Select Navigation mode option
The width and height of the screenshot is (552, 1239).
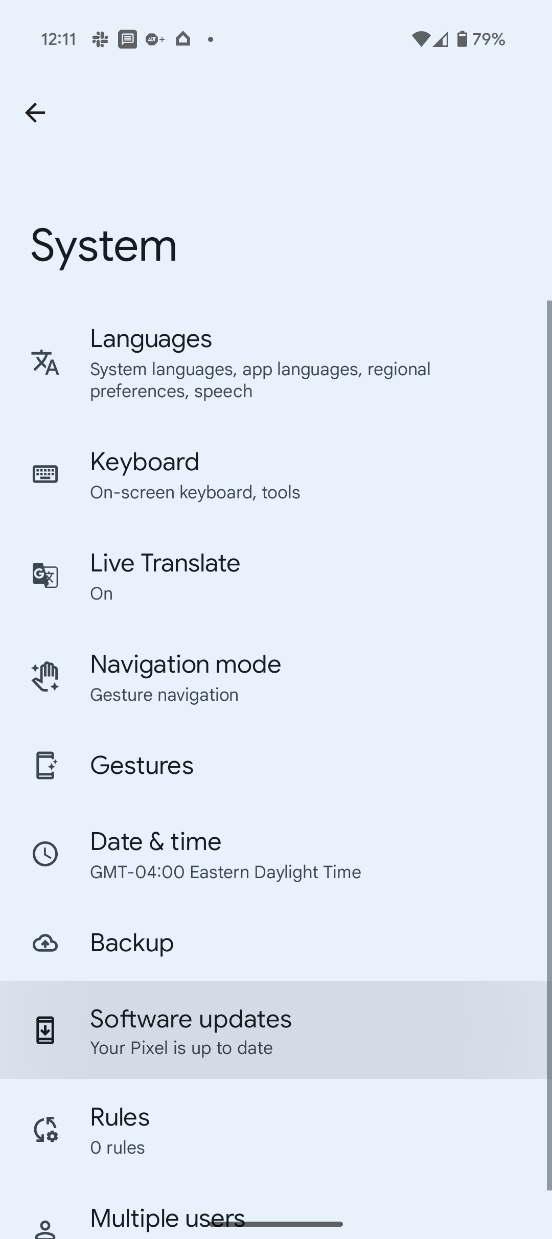(185, 677)
